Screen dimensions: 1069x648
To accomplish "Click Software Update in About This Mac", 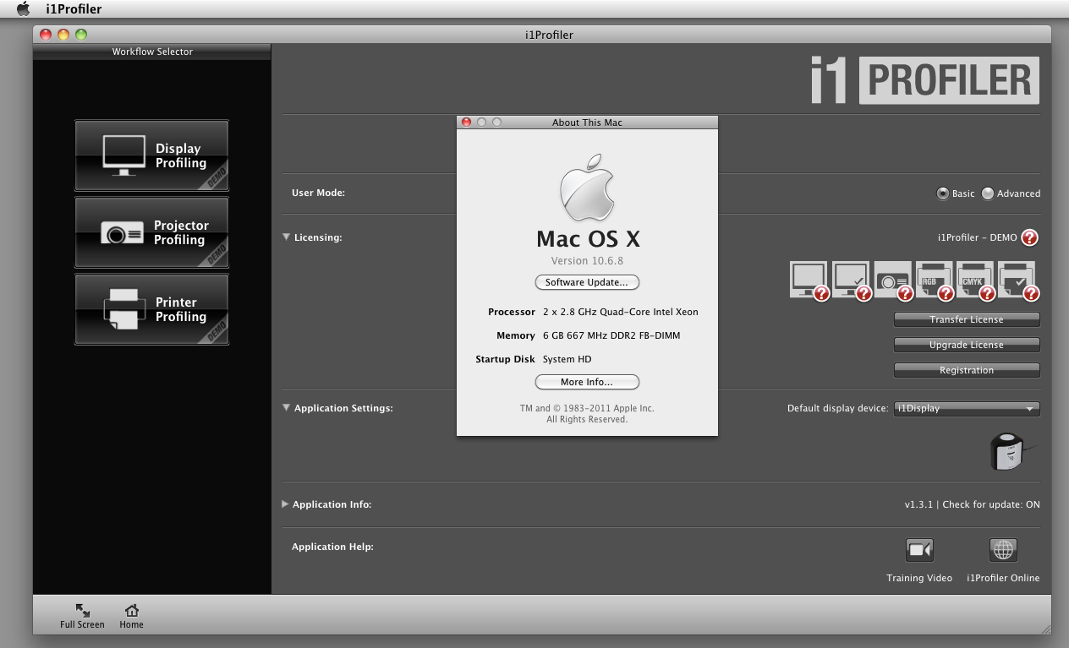I will pyautogui.click(x=587, y=282).
